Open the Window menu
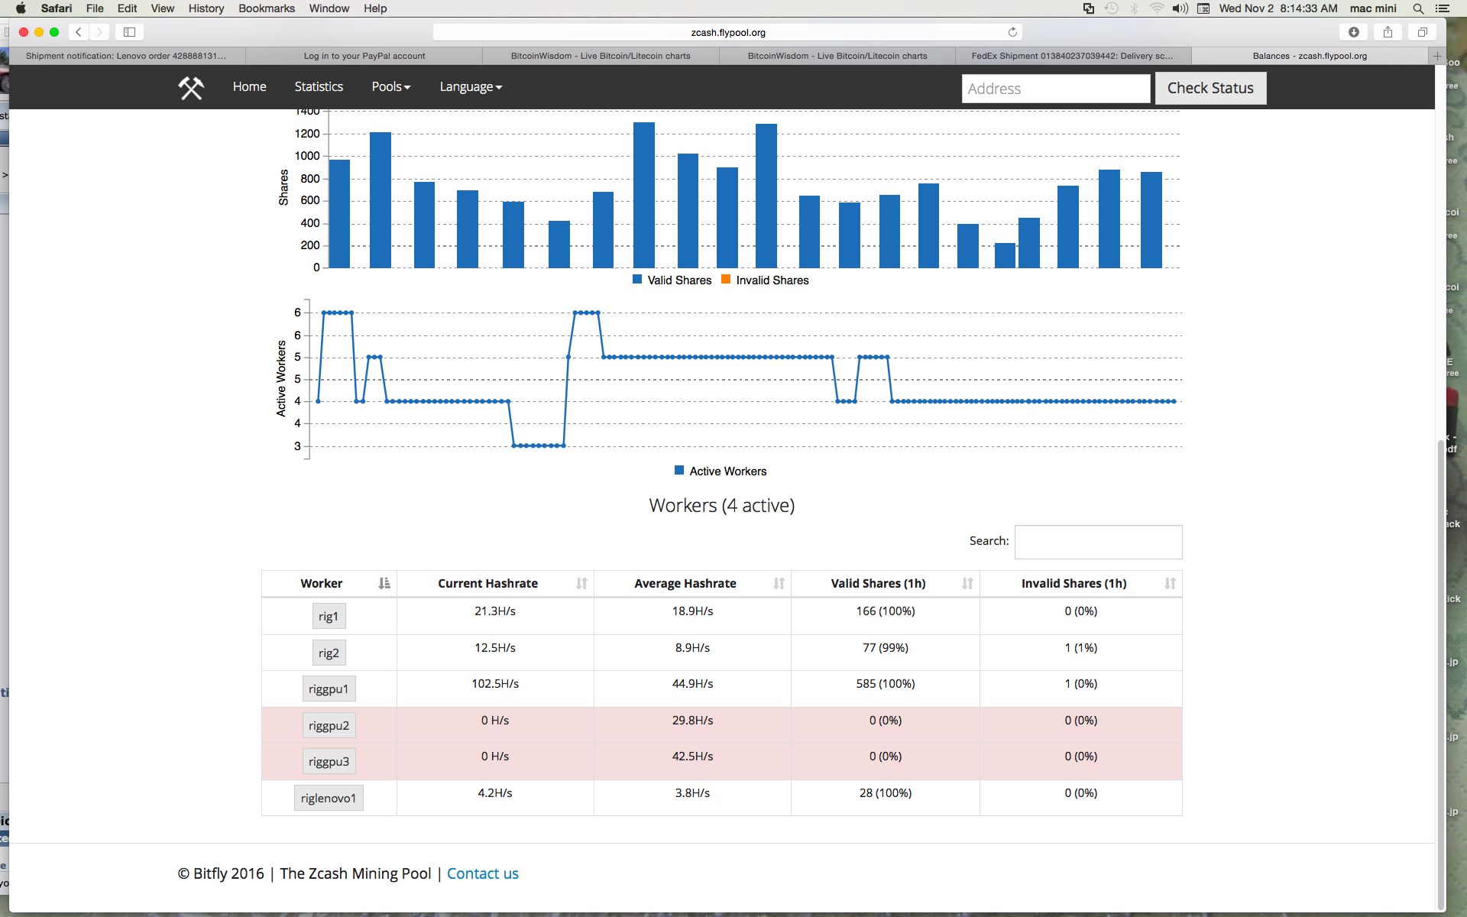This screenshot has height=917, width=1467. 329,8
